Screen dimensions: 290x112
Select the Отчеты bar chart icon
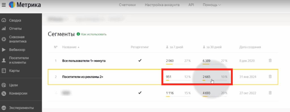tap(4, 29)
